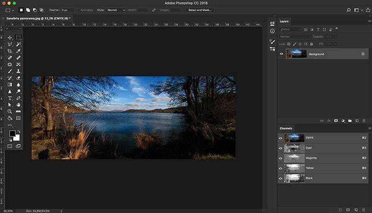
Task: Select the Hand tool
Action: click(x=18, y=105)
